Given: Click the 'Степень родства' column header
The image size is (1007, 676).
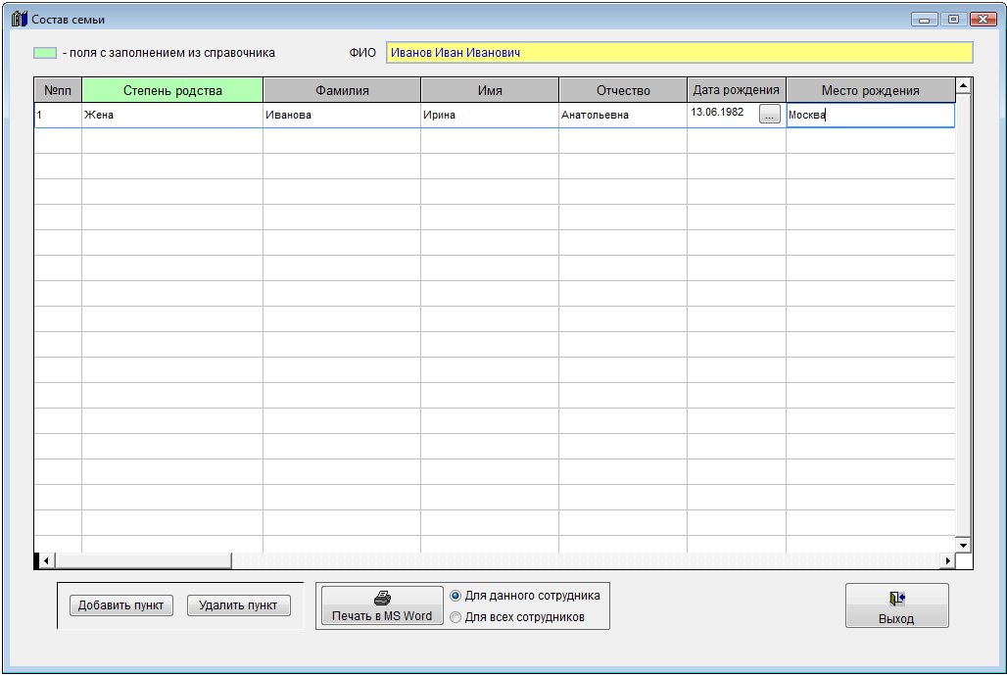Looking at the screenshot, I should pyautogui.click(x=172, y=90).
